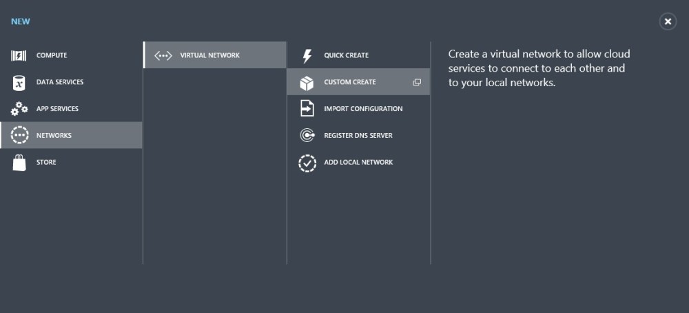Image resolution: width=689 pixels, height=313 pixels.
Task: Open the DATA SERVICES category
Action: 60,82
